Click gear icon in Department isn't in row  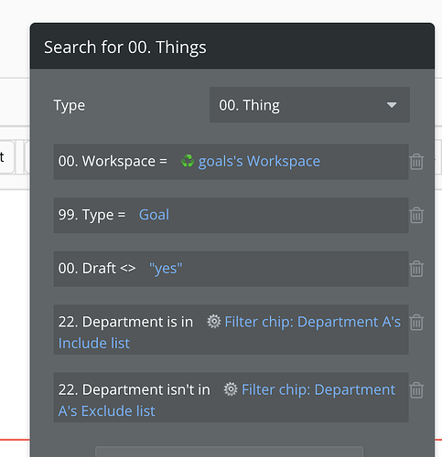(231, 389)
